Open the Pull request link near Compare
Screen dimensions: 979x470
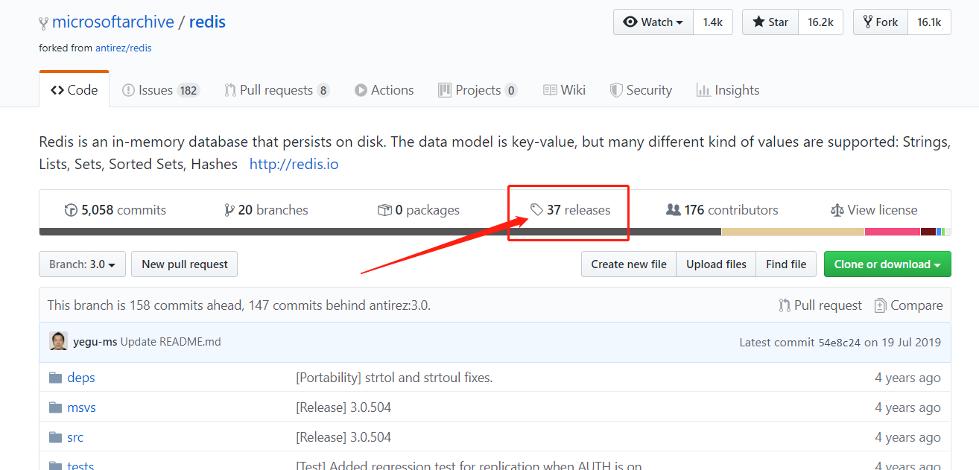click(820, 305)
